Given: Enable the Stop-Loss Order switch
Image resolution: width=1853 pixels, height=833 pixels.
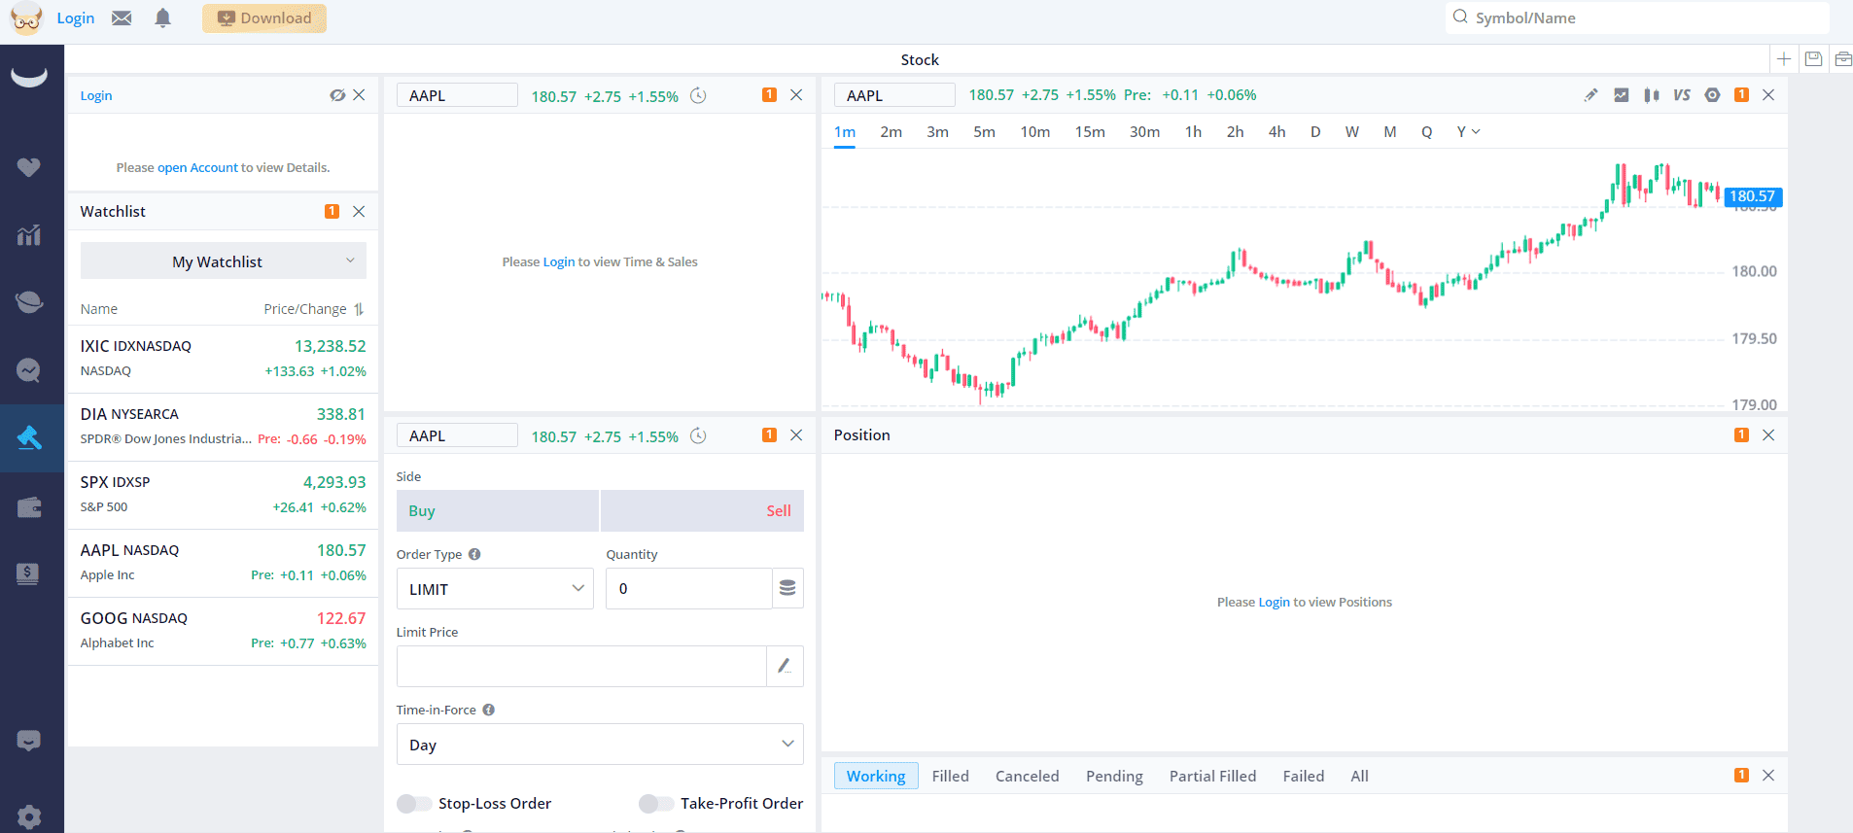Looking at the screenshot, I should tap(414, 803).
